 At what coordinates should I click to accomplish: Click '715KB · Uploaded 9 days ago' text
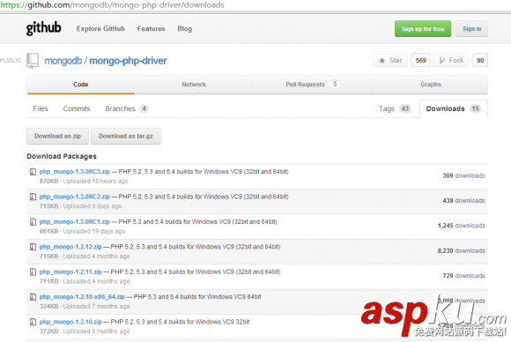[80, 206]
